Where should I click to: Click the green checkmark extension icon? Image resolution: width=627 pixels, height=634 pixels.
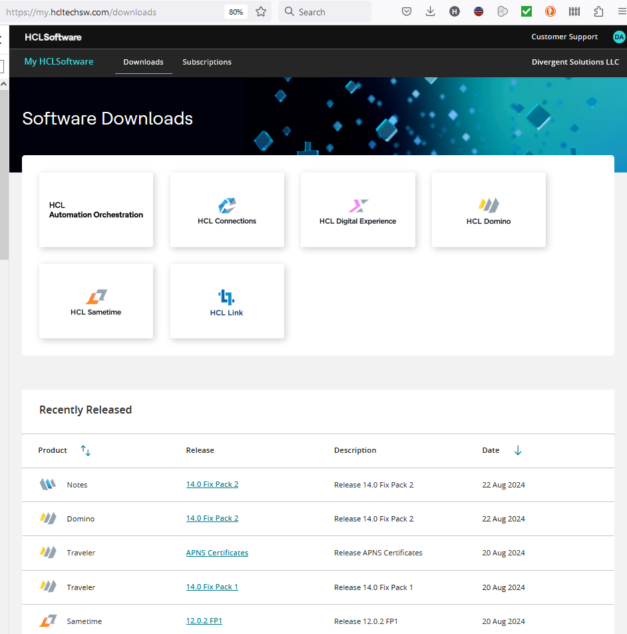coord(526,12)
